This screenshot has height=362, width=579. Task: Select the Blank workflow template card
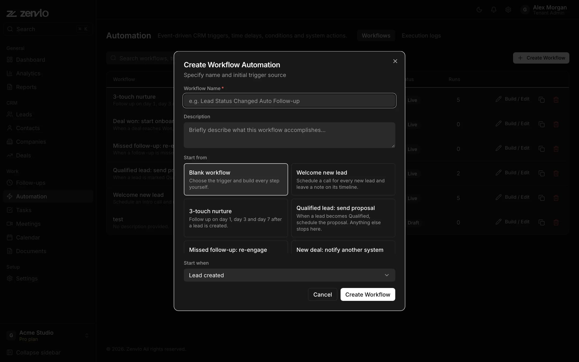[236, 179]
